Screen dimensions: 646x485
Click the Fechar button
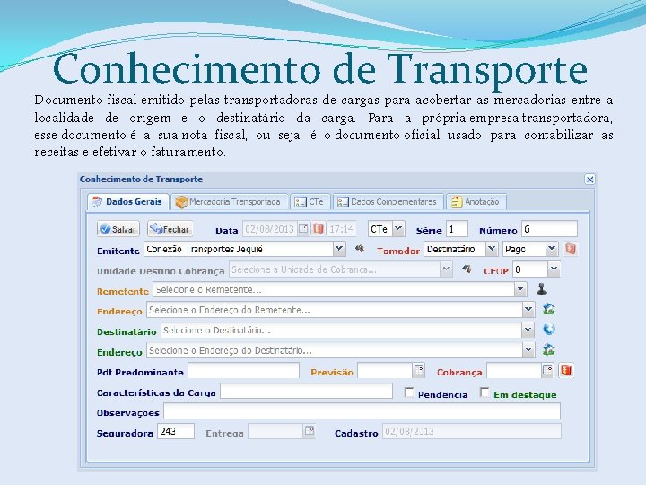(x=170, y=229)
